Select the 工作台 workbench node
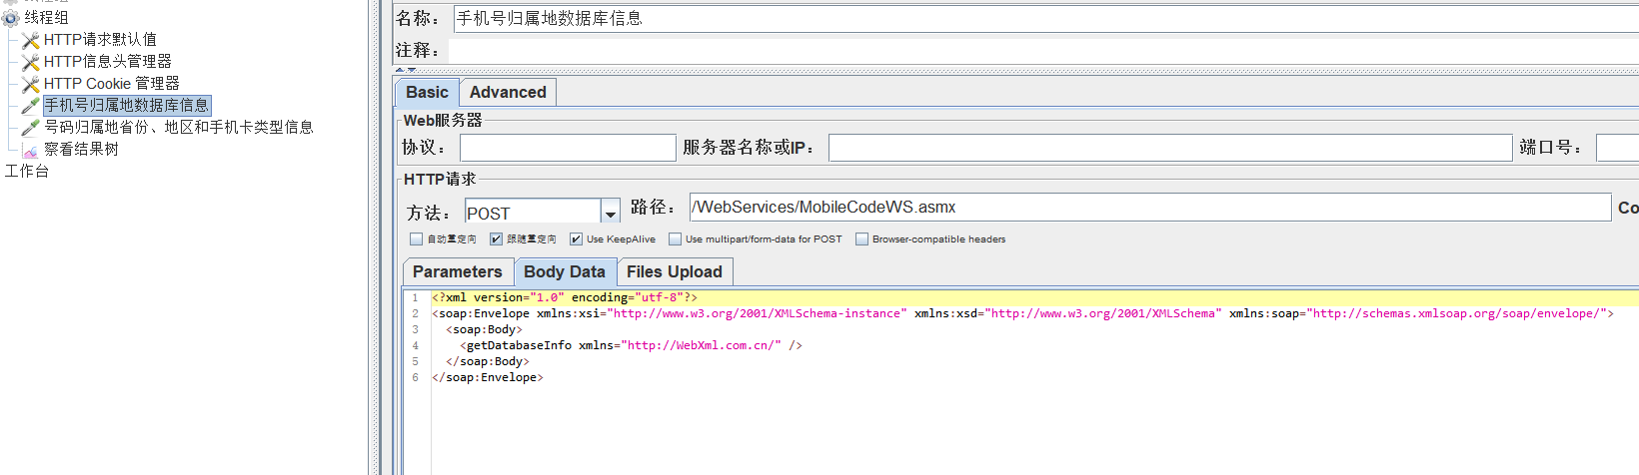 click(x=27, y=172)
